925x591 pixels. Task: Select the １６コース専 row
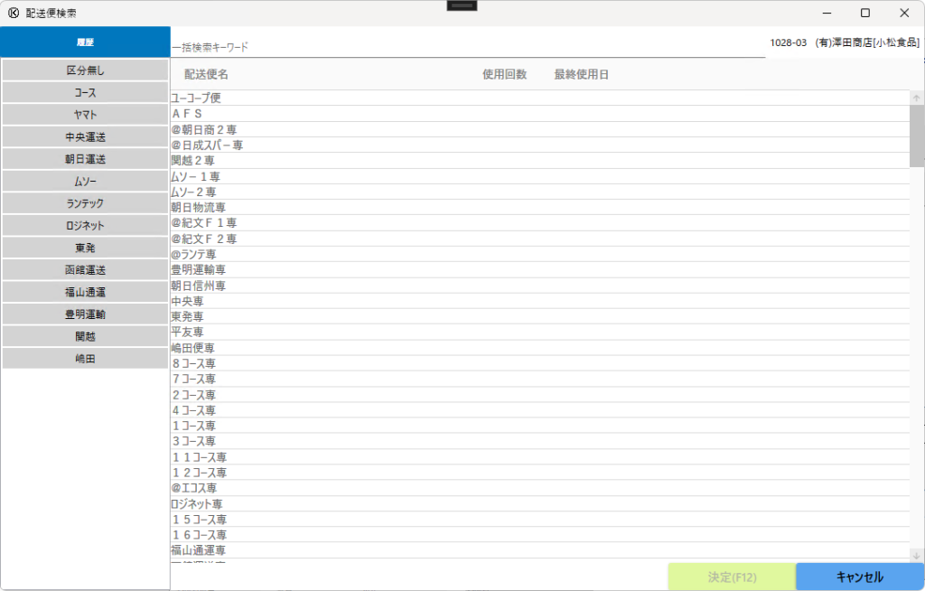[x=540, y=535]
